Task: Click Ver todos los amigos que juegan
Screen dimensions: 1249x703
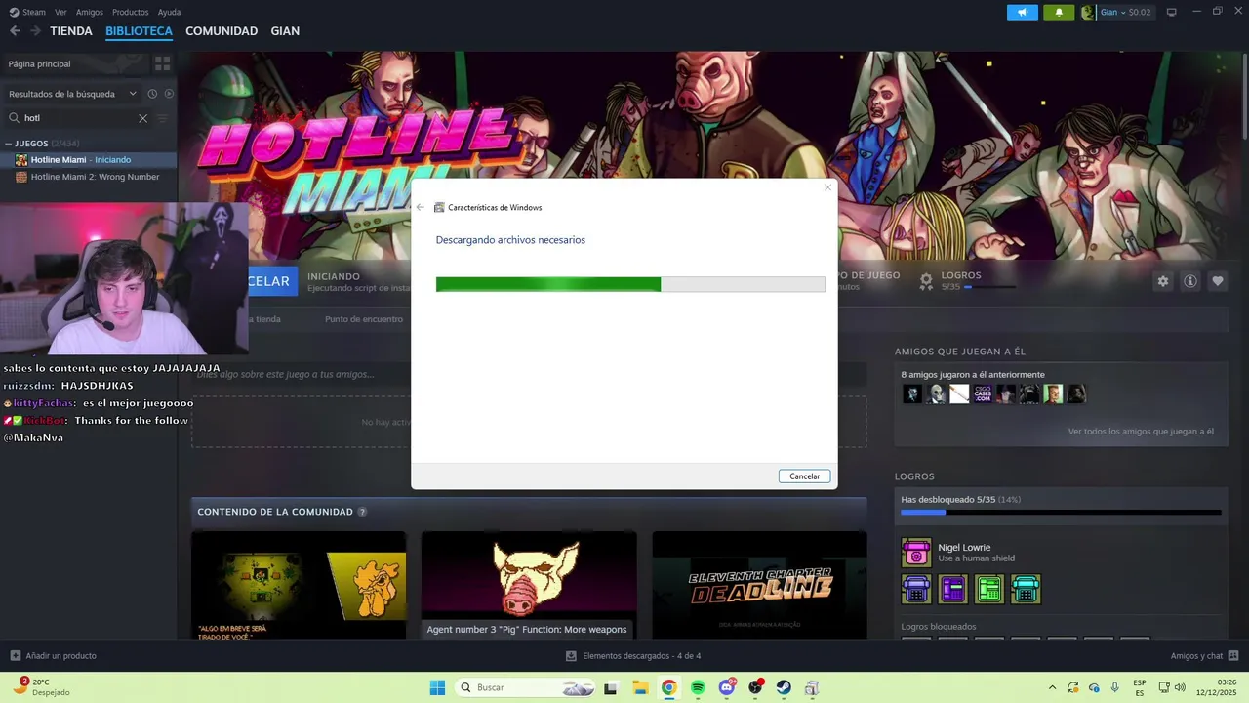Action: click(1141, 432)
